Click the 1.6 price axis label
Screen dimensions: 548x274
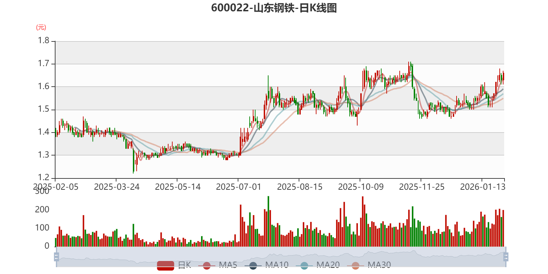(43, 86)
